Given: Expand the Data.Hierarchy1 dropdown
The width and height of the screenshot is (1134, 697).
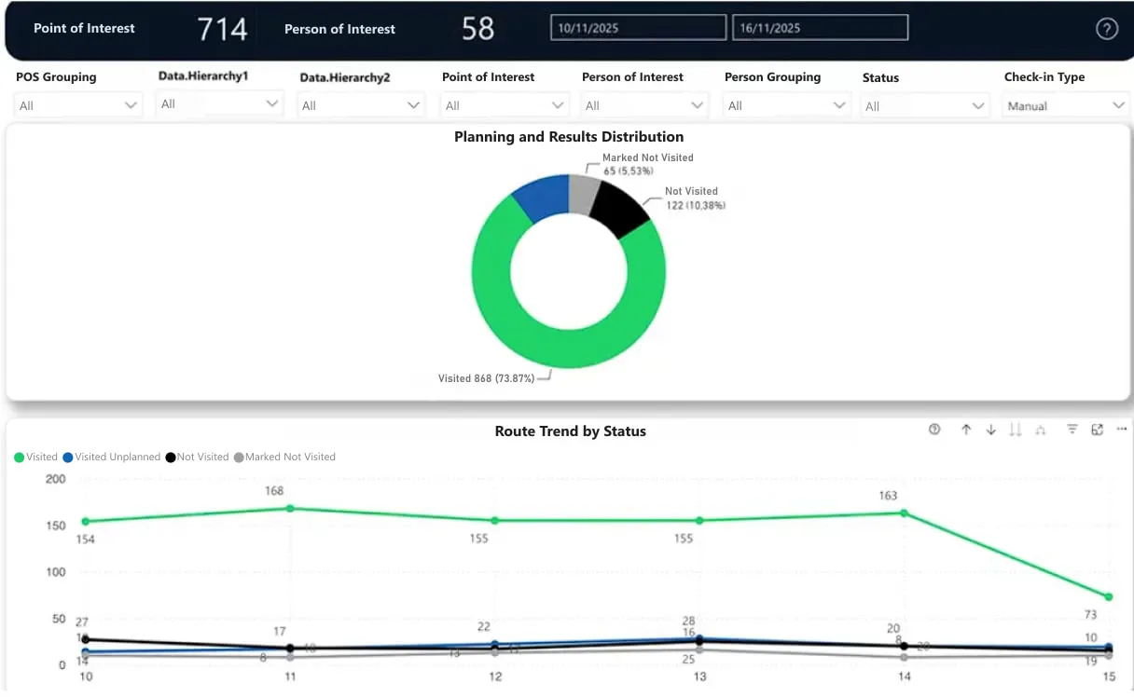Looking at the screenshot, I should point(220,103).
